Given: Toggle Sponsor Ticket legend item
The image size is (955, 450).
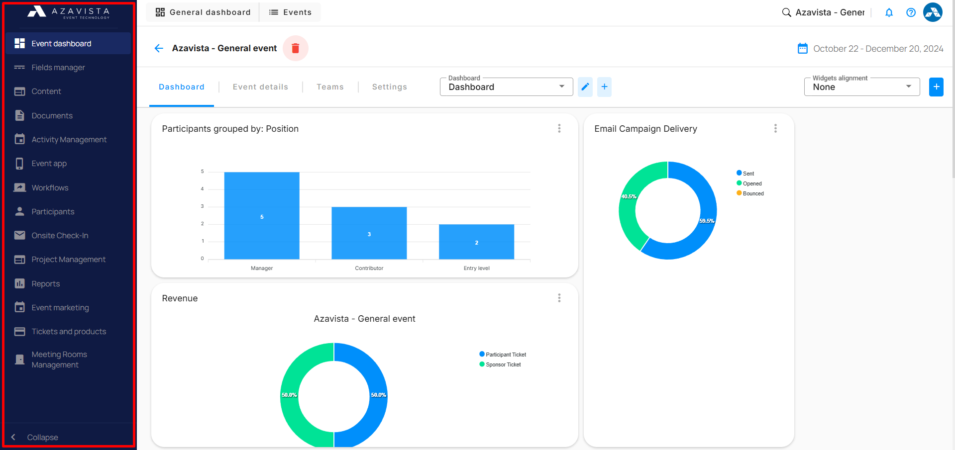Looking at the screenshot, I should [500, 364].
